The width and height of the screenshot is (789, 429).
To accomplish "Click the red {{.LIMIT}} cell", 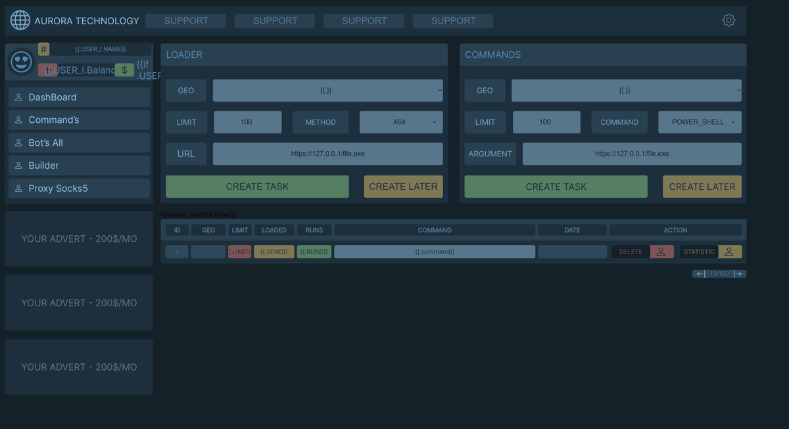I will 240,252.
